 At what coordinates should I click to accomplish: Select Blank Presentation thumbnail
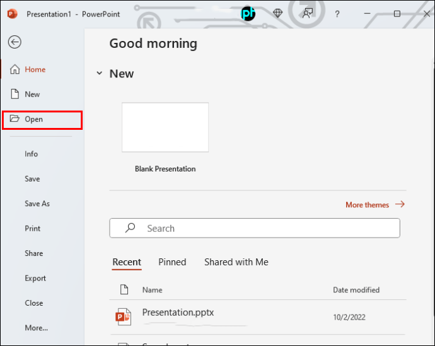[x=165, y=127]
